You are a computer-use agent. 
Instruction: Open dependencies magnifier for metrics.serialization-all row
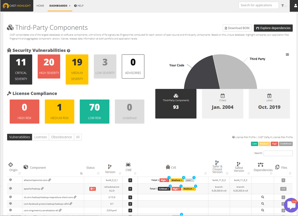(x=263, y=210)
